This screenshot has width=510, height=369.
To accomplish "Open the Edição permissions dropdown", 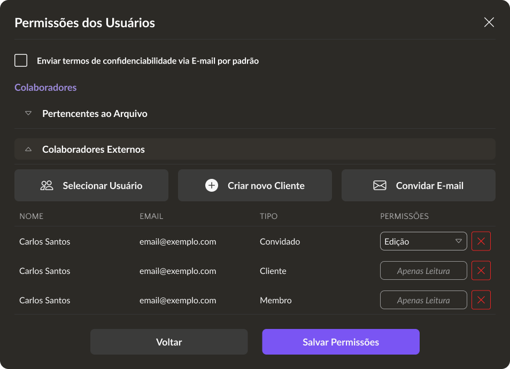I will coord(423,241).
